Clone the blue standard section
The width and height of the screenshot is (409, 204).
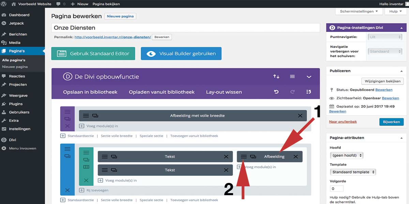point(67,156)
